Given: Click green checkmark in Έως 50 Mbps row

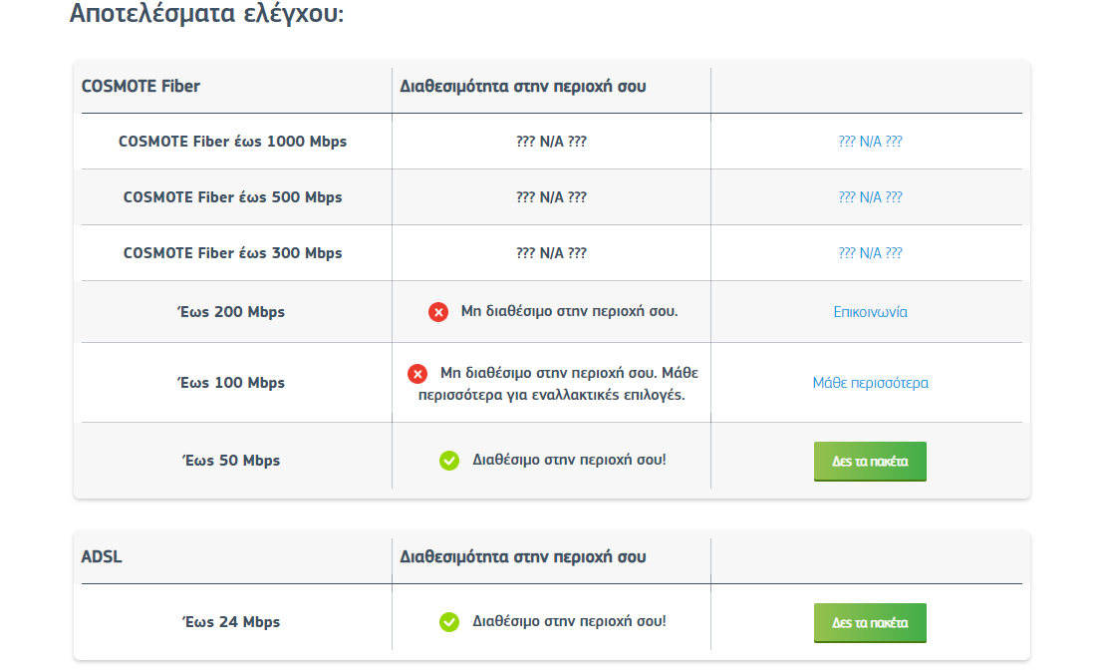Looking at the screenshot, I should pos(449,461).
